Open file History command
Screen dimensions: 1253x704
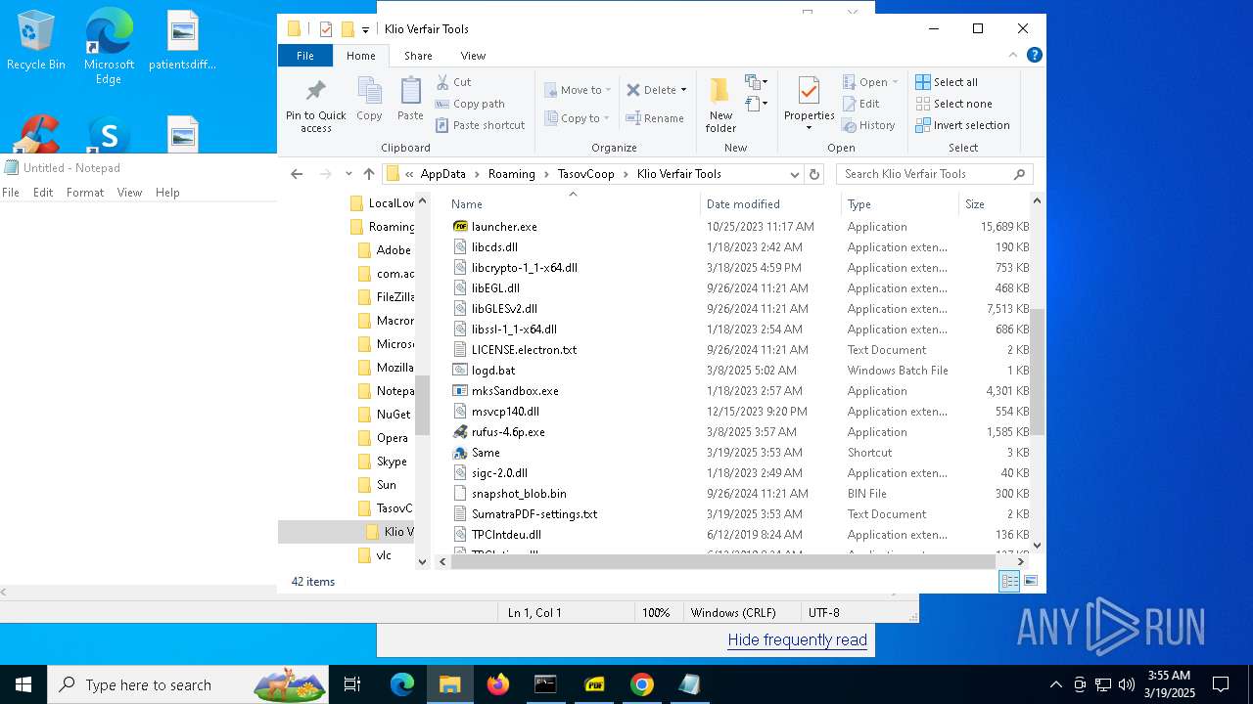[868, 125]
